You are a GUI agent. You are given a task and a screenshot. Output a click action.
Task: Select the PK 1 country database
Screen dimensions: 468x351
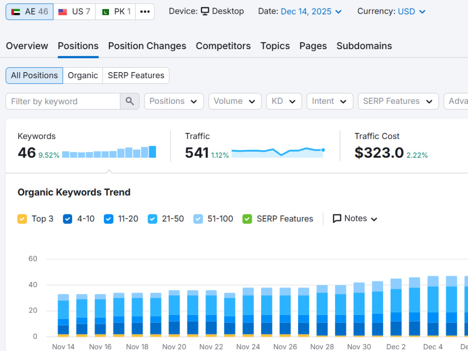[x=116, y=12]
